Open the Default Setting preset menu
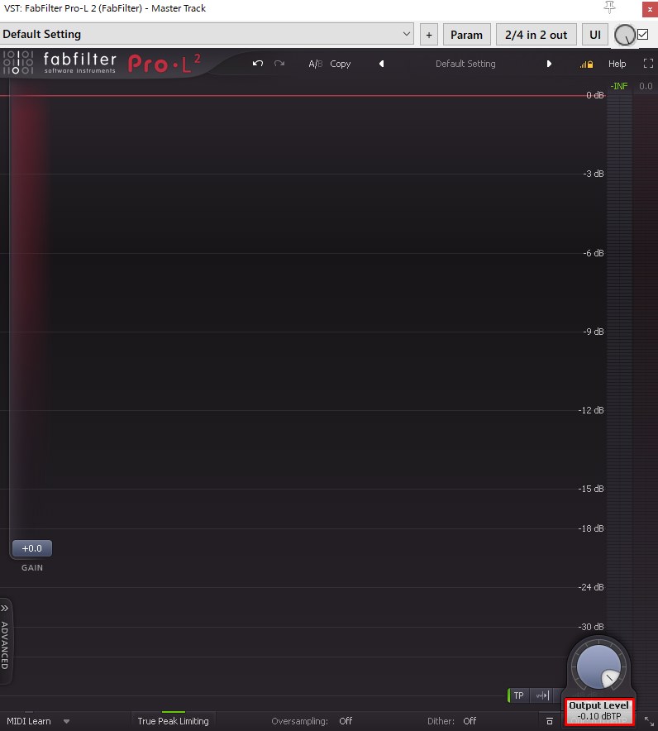This screenshot has width=658, height=731. point(465,64)
